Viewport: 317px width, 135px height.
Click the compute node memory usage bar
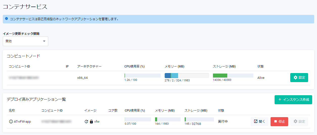coord(186,76)
